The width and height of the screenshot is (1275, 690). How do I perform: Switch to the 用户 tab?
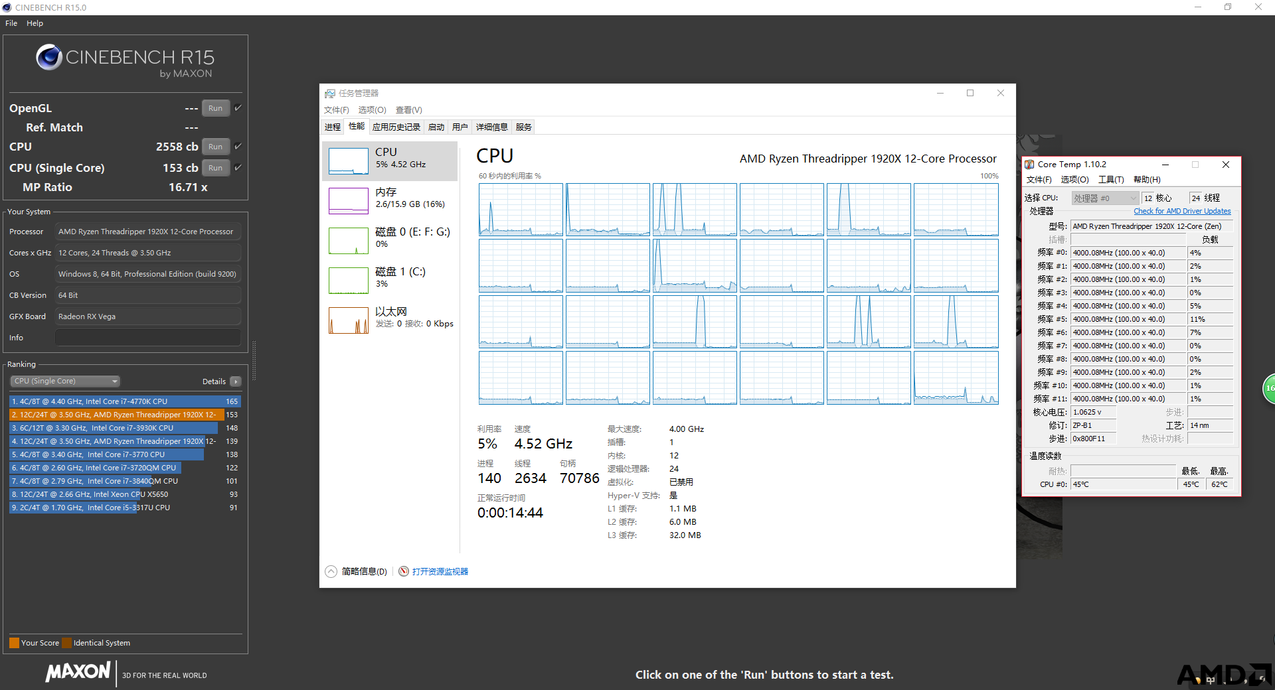(460, 127)
